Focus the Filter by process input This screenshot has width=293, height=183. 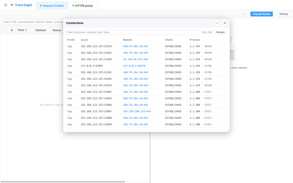(133, 32)
